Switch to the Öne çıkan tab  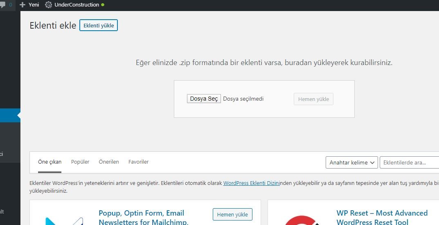point(50,162)
